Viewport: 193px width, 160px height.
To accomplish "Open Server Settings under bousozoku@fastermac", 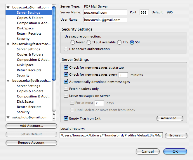I will (29, 49).
